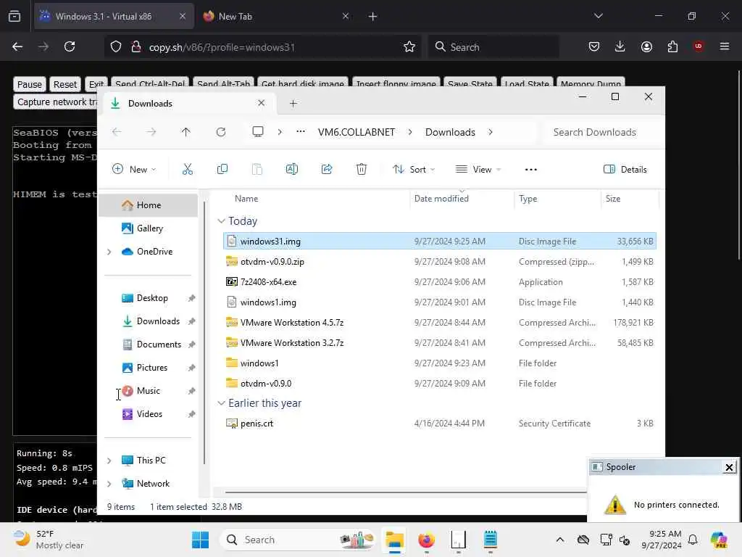Open pinned Music in navigation pane
Screen dimensions: 742x557
pyautogui.click(x=148, y=391)
